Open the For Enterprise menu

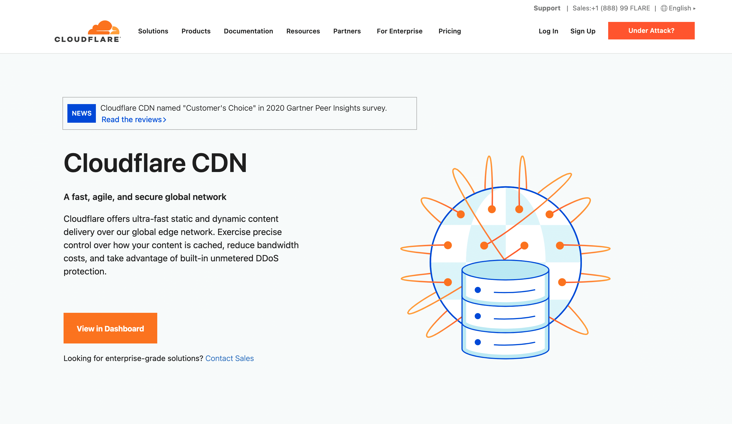tap(399, 31)
